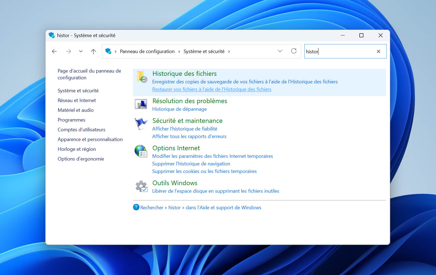This screenshot has width=436, height=275.
Task: Expand the address bar history dropdown
Action: point(280,51)
